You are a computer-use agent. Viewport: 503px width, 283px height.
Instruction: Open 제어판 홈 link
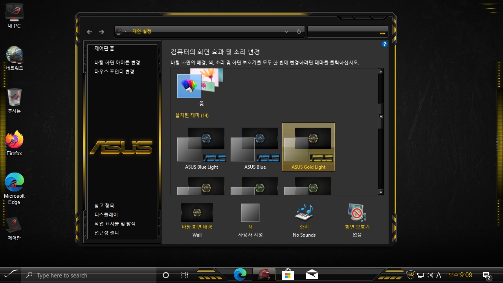tap(104, 48)
